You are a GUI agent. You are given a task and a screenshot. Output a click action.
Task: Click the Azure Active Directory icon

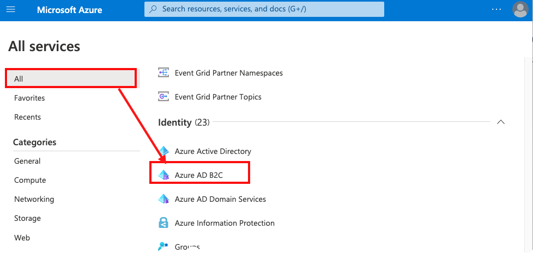pyautogui.click(x=163, y=151)
